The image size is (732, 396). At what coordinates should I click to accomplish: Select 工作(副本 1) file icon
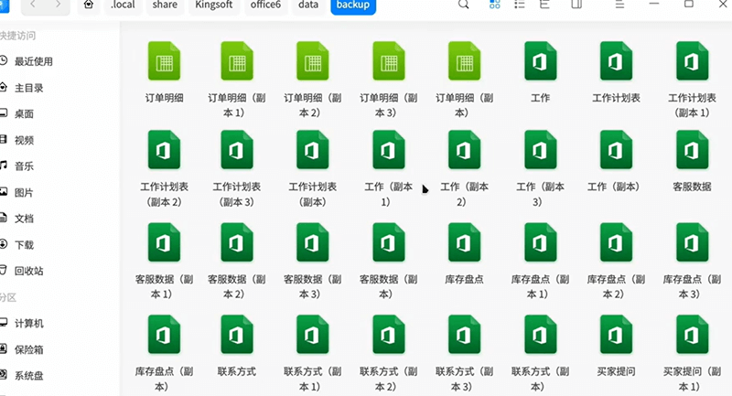coord(388,150)
